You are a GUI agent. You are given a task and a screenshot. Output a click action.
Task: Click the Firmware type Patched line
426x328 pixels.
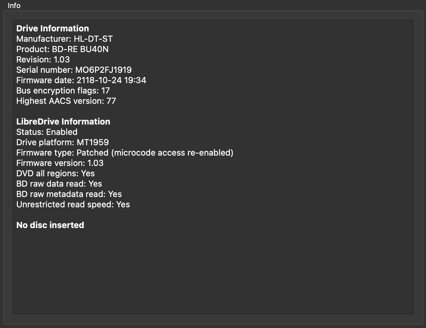[124, 153]
